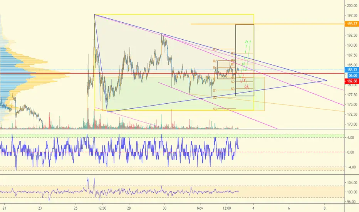Click the 197.50 price axis value
The width and height of the screenshot is (359, 212).
(x=352, y=15)
